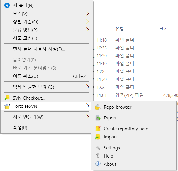
Task: Click the Export green arrow icon
Action: [98, 118]
